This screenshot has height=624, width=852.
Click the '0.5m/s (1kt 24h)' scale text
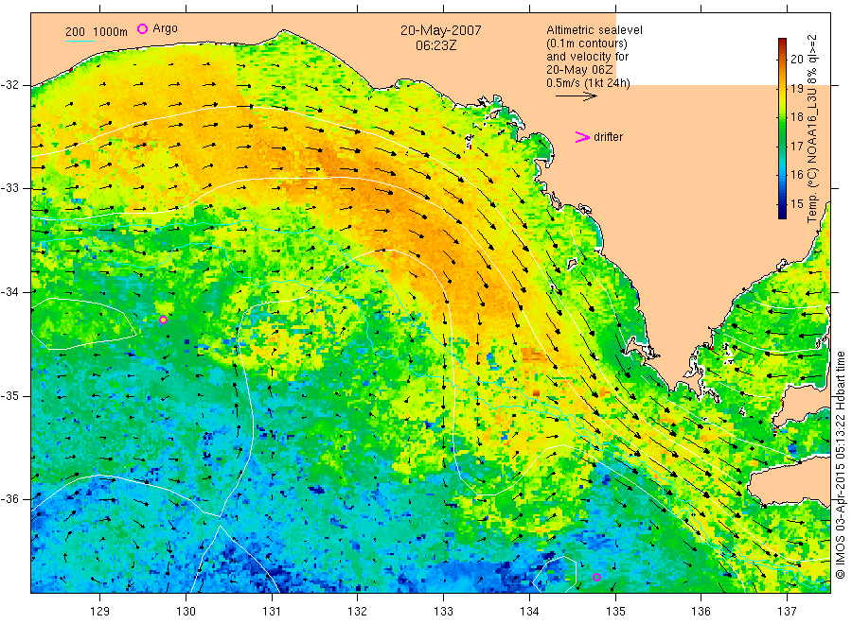589,83
